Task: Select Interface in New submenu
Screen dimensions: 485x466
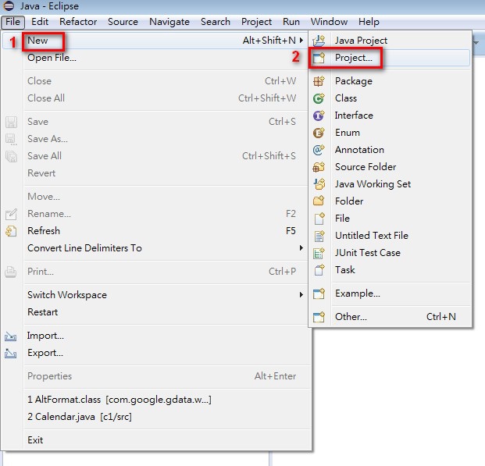Action: [x=390, y=116]
